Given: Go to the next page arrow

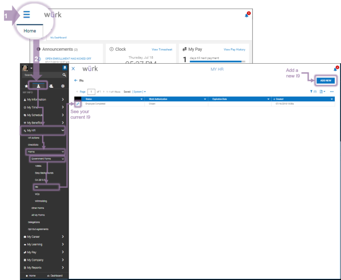Looking at the screenshot, I should pos(104,92).
